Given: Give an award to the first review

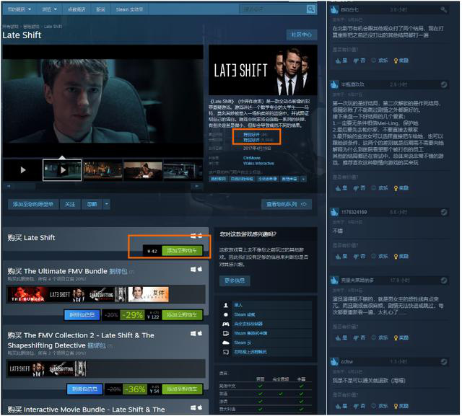Looking at the screenshot, I should (x=401, y=61).
